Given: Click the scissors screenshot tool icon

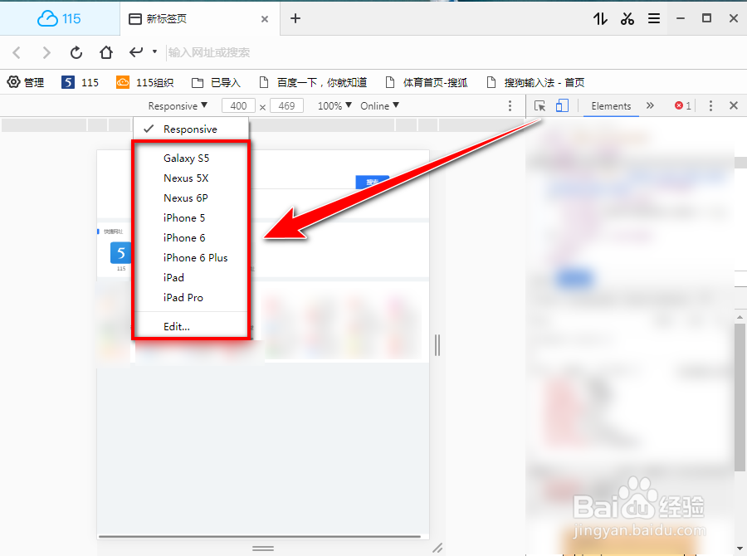Looking at the screenshot, I should point(627,18).
